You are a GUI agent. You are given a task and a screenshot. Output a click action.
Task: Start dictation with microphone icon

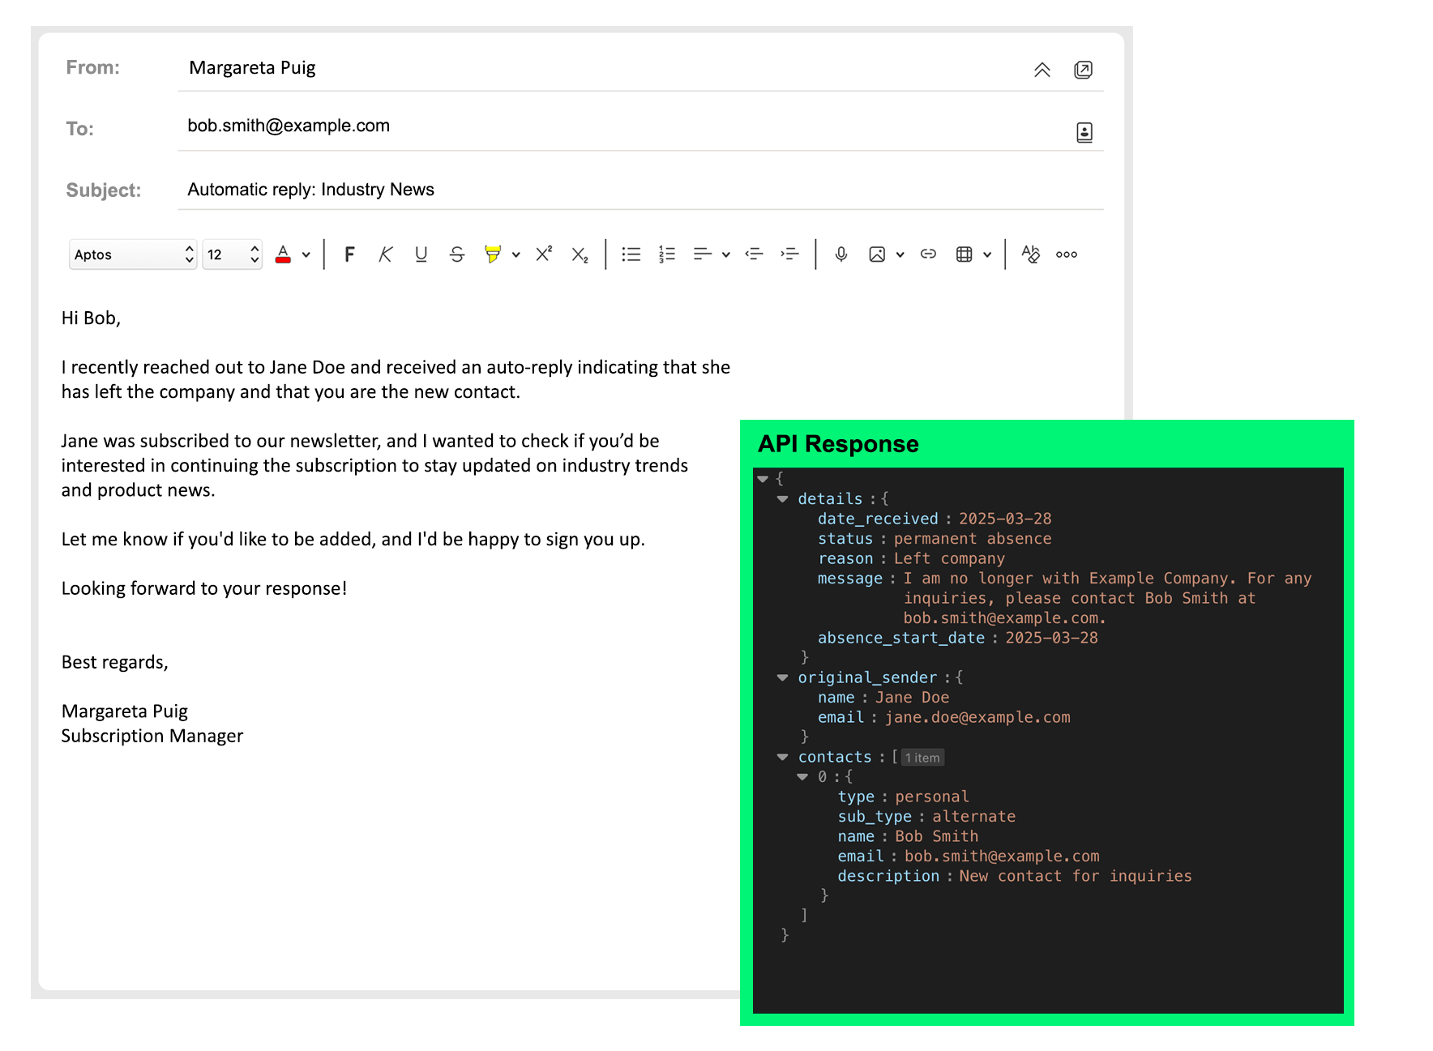point(841,254)
